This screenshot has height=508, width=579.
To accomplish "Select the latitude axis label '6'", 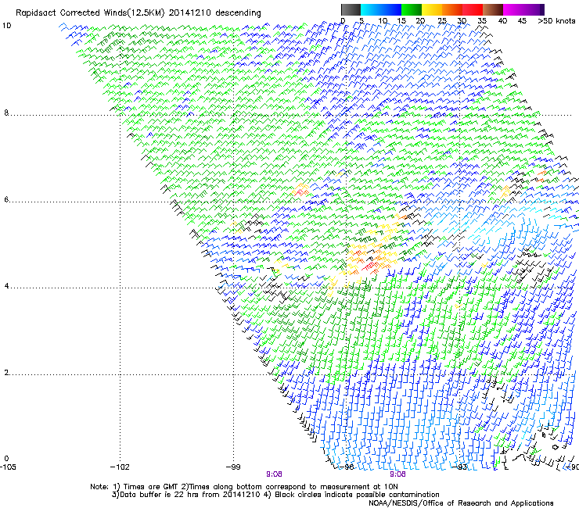I will (x=6, y=199).
